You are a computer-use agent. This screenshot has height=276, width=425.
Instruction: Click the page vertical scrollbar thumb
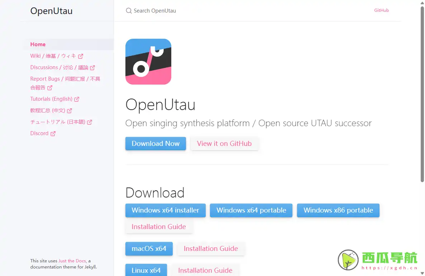422,94
